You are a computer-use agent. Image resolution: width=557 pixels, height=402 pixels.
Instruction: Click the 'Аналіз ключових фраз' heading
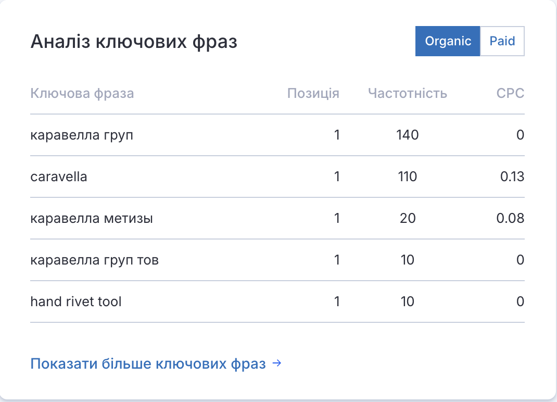pyautogui.click(x=134, y=42)
